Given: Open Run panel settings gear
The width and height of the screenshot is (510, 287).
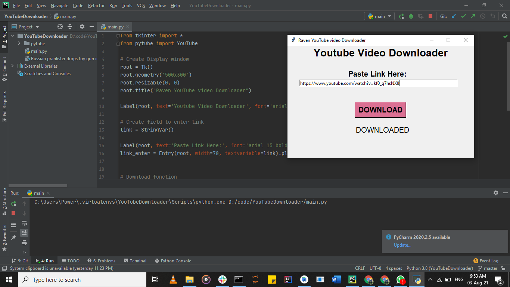Looking at the screenshot, I should click(495, 193).
